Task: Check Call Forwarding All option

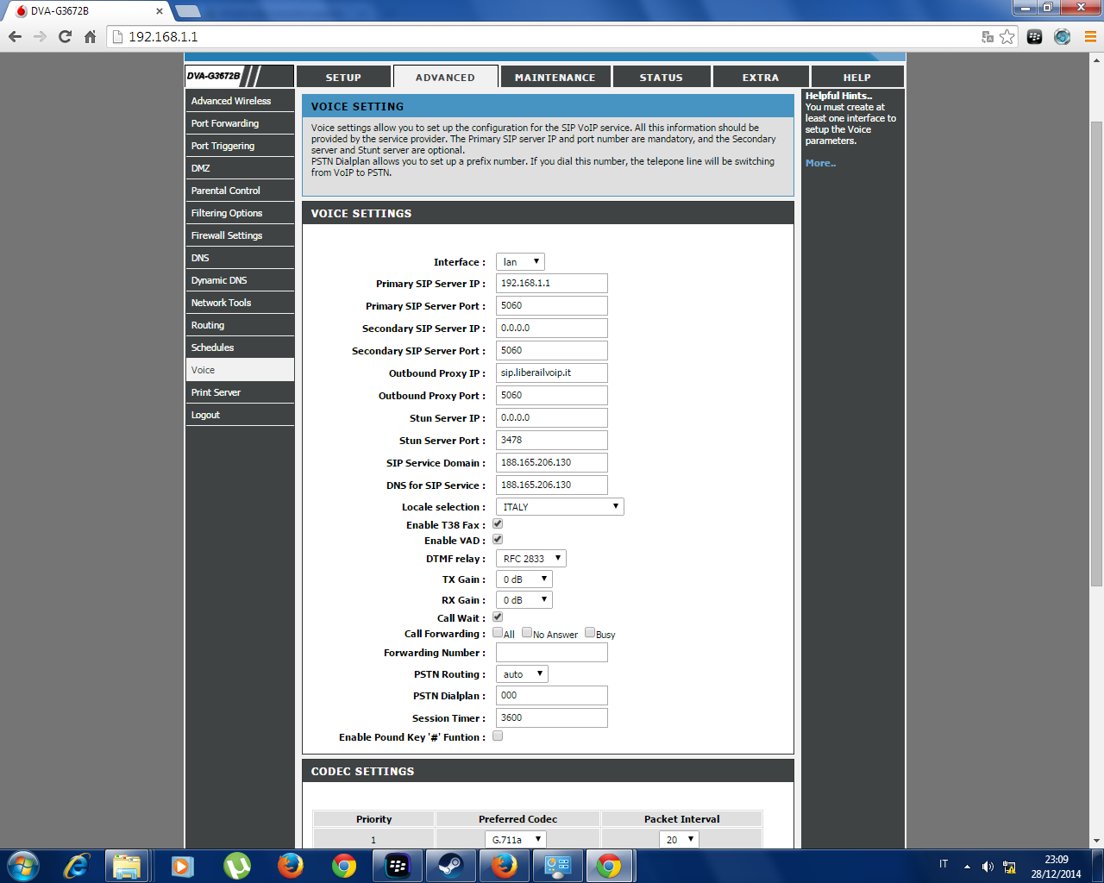Action: coord(498,633)
